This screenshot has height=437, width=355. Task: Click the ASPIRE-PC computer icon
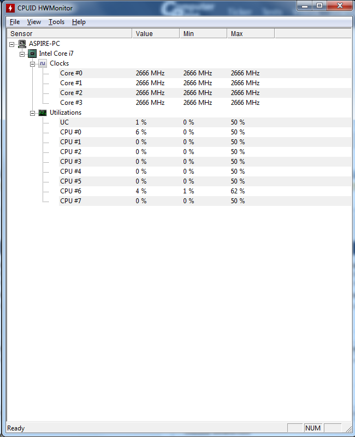coord(22,44)
